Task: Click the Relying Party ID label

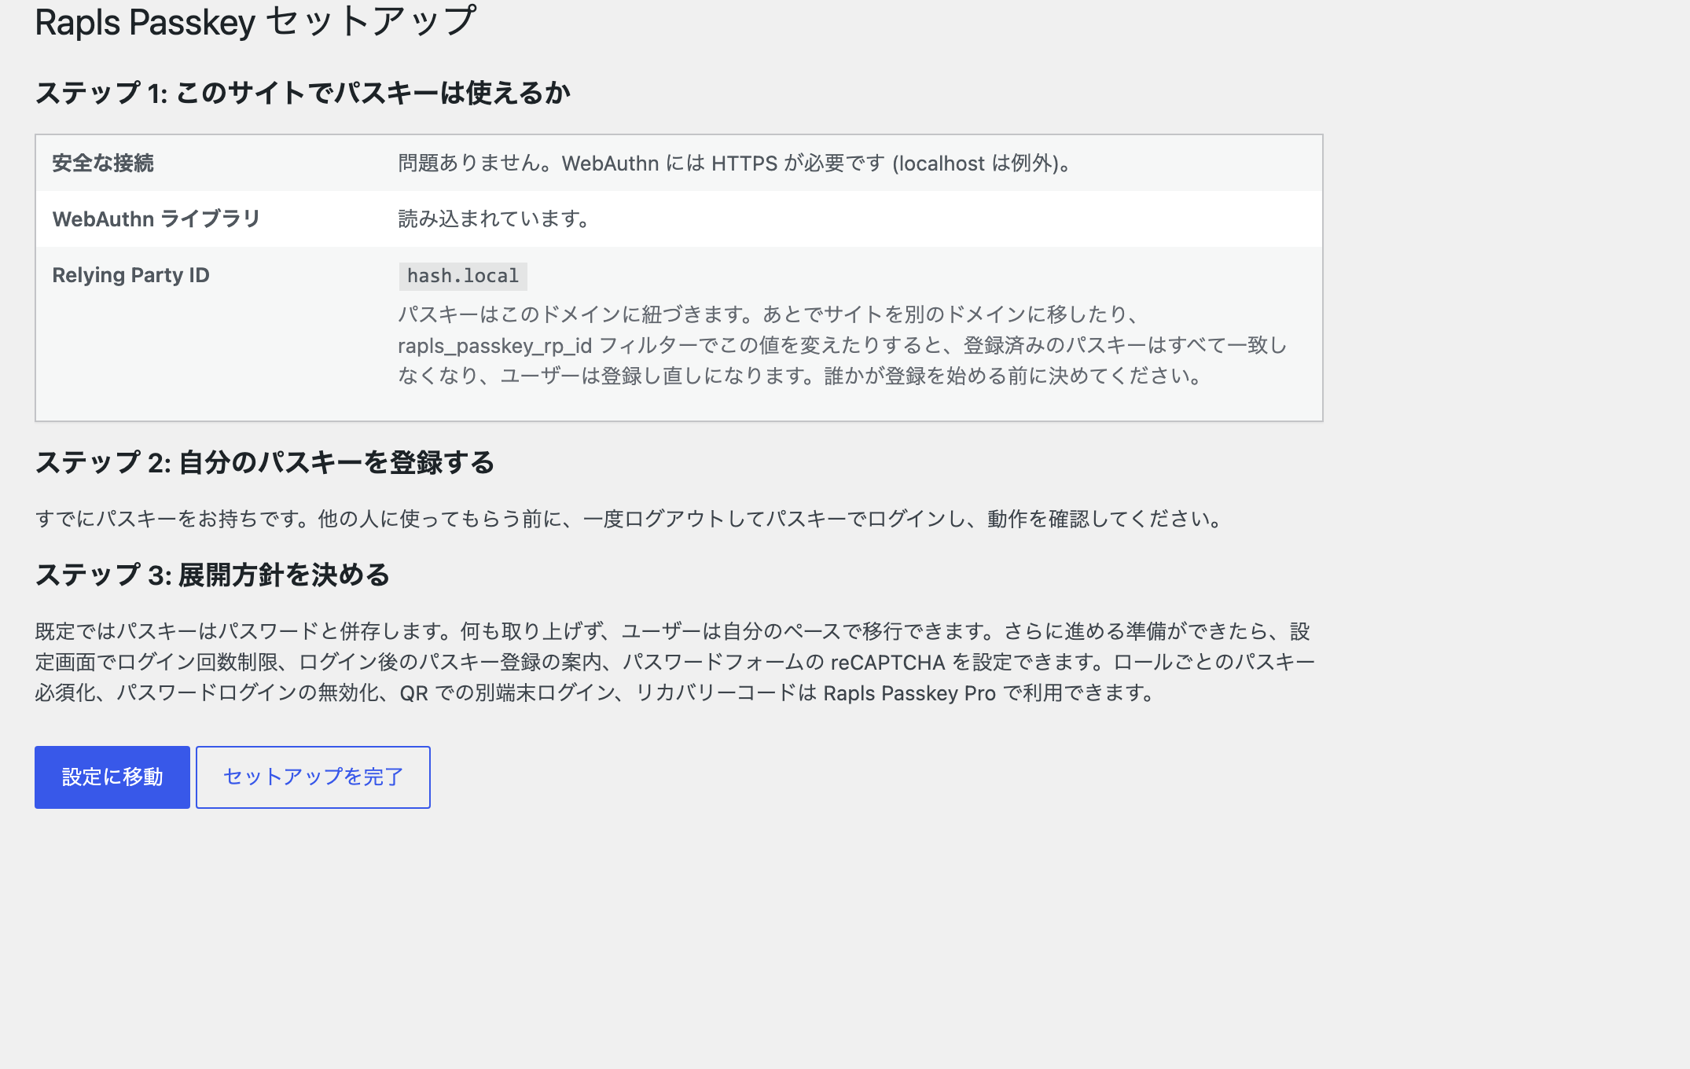Action: [x=130, y=275]
